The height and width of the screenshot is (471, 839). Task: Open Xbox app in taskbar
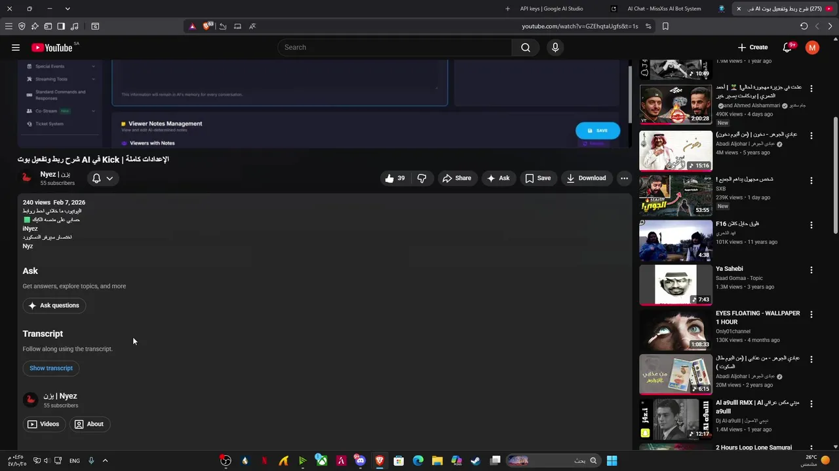pos(322,461)
